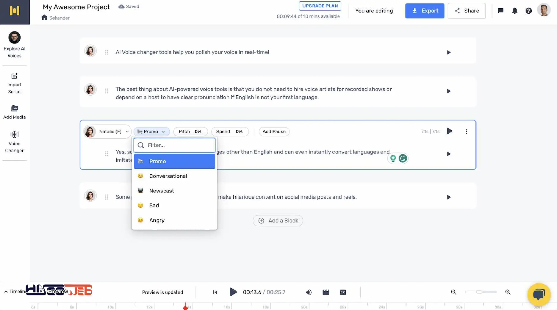Toggle the volume speaker icon
Image resolution: width=557 pixels, height=310 pixels.
tap(309, 292)
